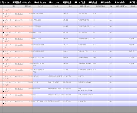Screen dimensions: 137x113
Task: Click the BML002 product number cell
Action: click(x=70, y=22)
